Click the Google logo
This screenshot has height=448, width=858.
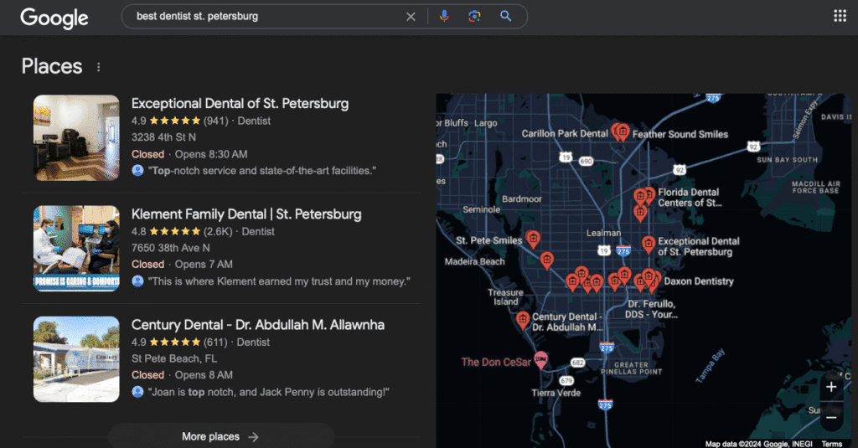pos(55,17)
